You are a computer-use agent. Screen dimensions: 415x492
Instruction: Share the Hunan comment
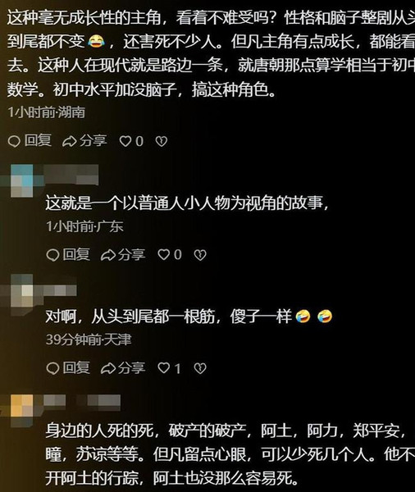84,140
